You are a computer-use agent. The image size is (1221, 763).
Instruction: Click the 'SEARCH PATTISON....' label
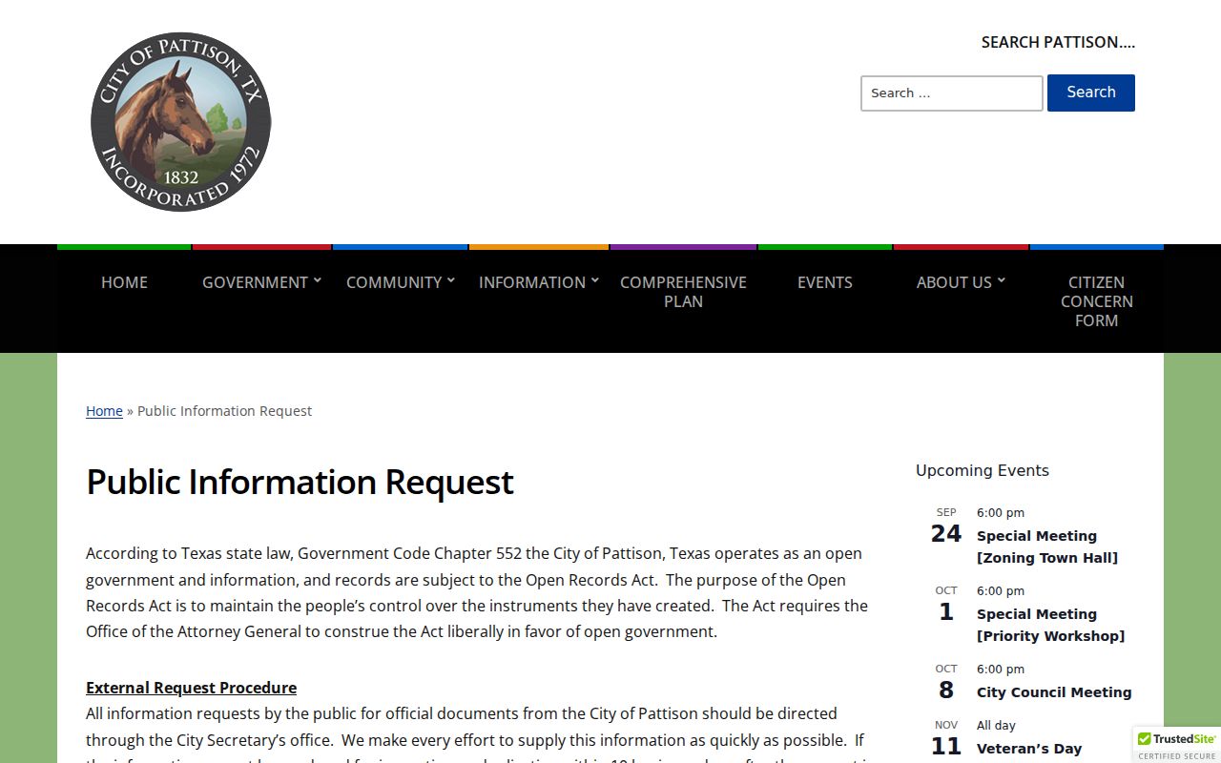click(x=1058, y=42)
